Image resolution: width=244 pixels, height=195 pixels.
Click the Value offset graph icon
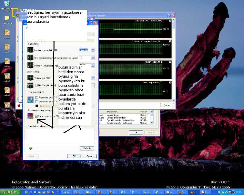pos(30,78)
